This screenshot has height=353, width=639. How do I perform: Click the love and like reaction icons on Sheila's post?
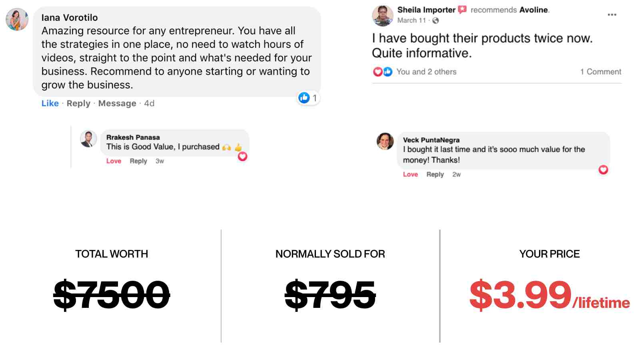coord(383,72)
